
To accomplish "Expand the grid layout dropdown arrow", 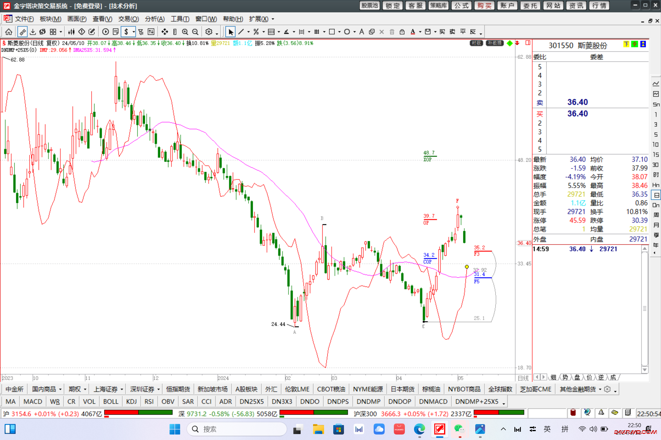I will click(61, 32).
